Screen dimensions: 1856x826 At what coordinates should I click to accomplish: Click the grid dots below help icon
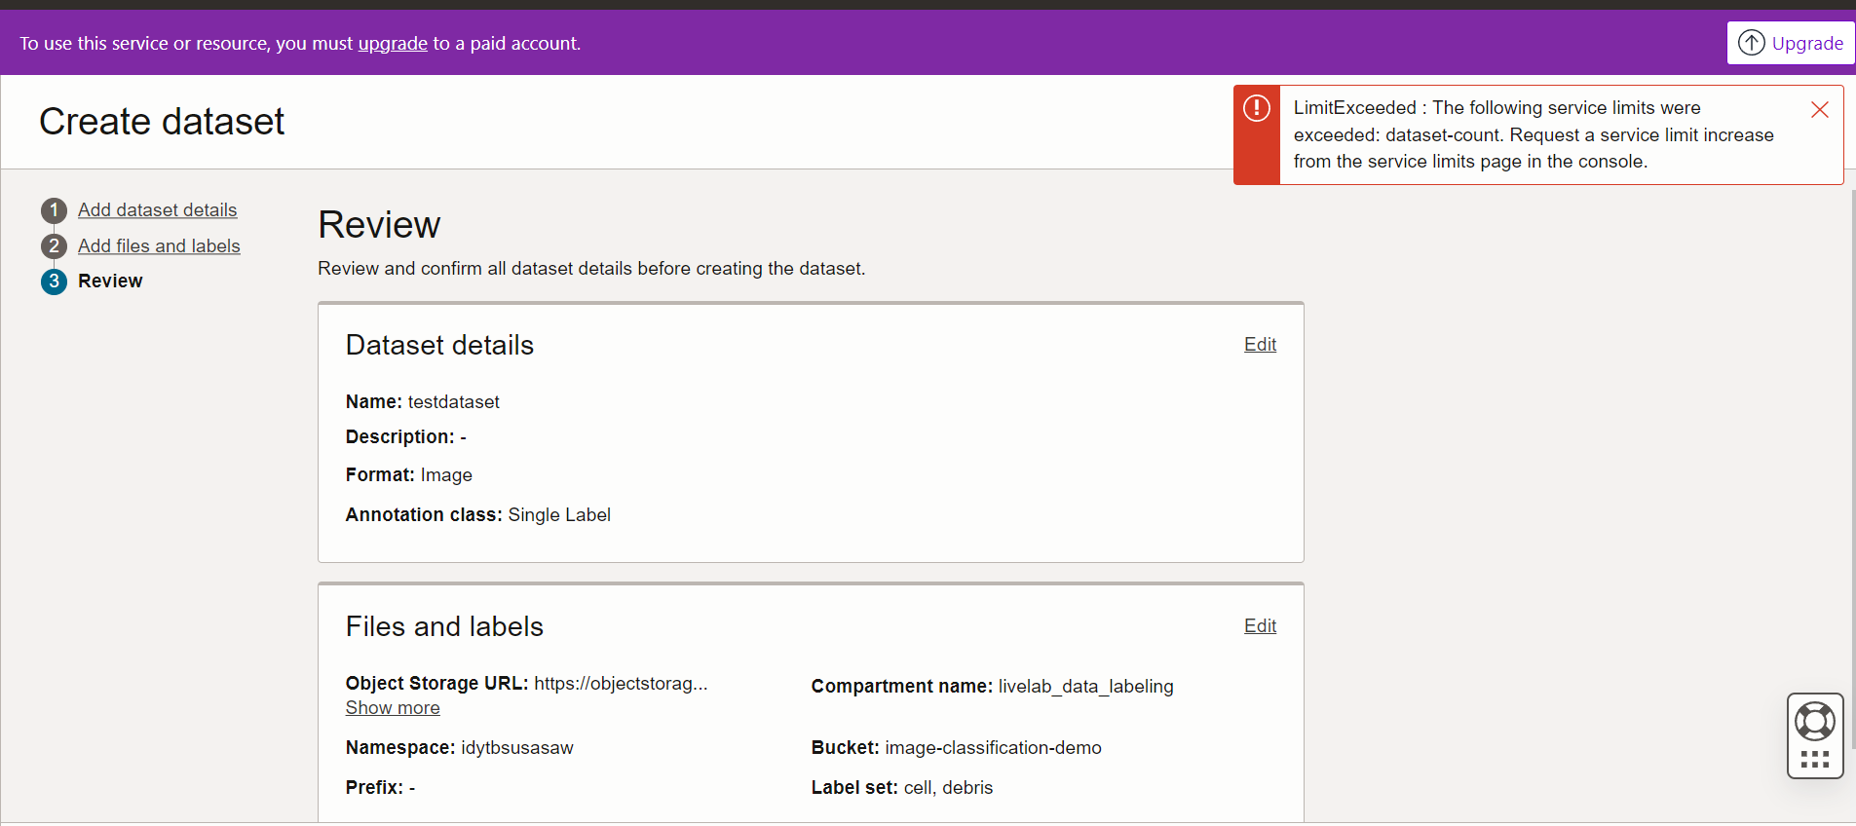(1815, 760)
